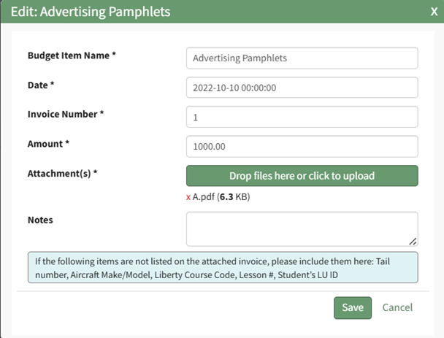
Task: Click the Budget Item Name label
Action: [72, 55]
